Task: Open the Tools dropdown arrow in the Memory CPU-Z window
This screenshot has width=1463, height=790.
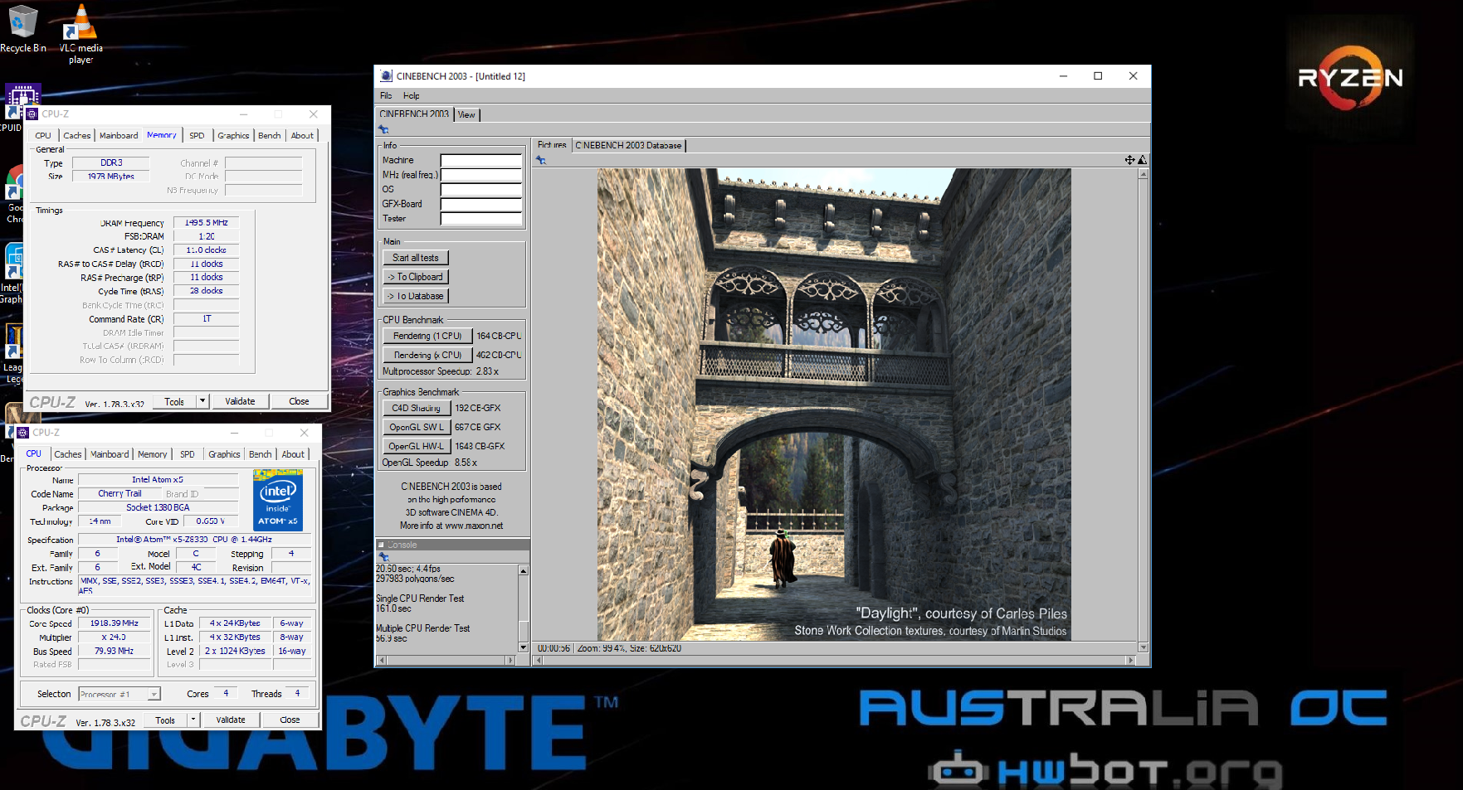Action: 202,401
